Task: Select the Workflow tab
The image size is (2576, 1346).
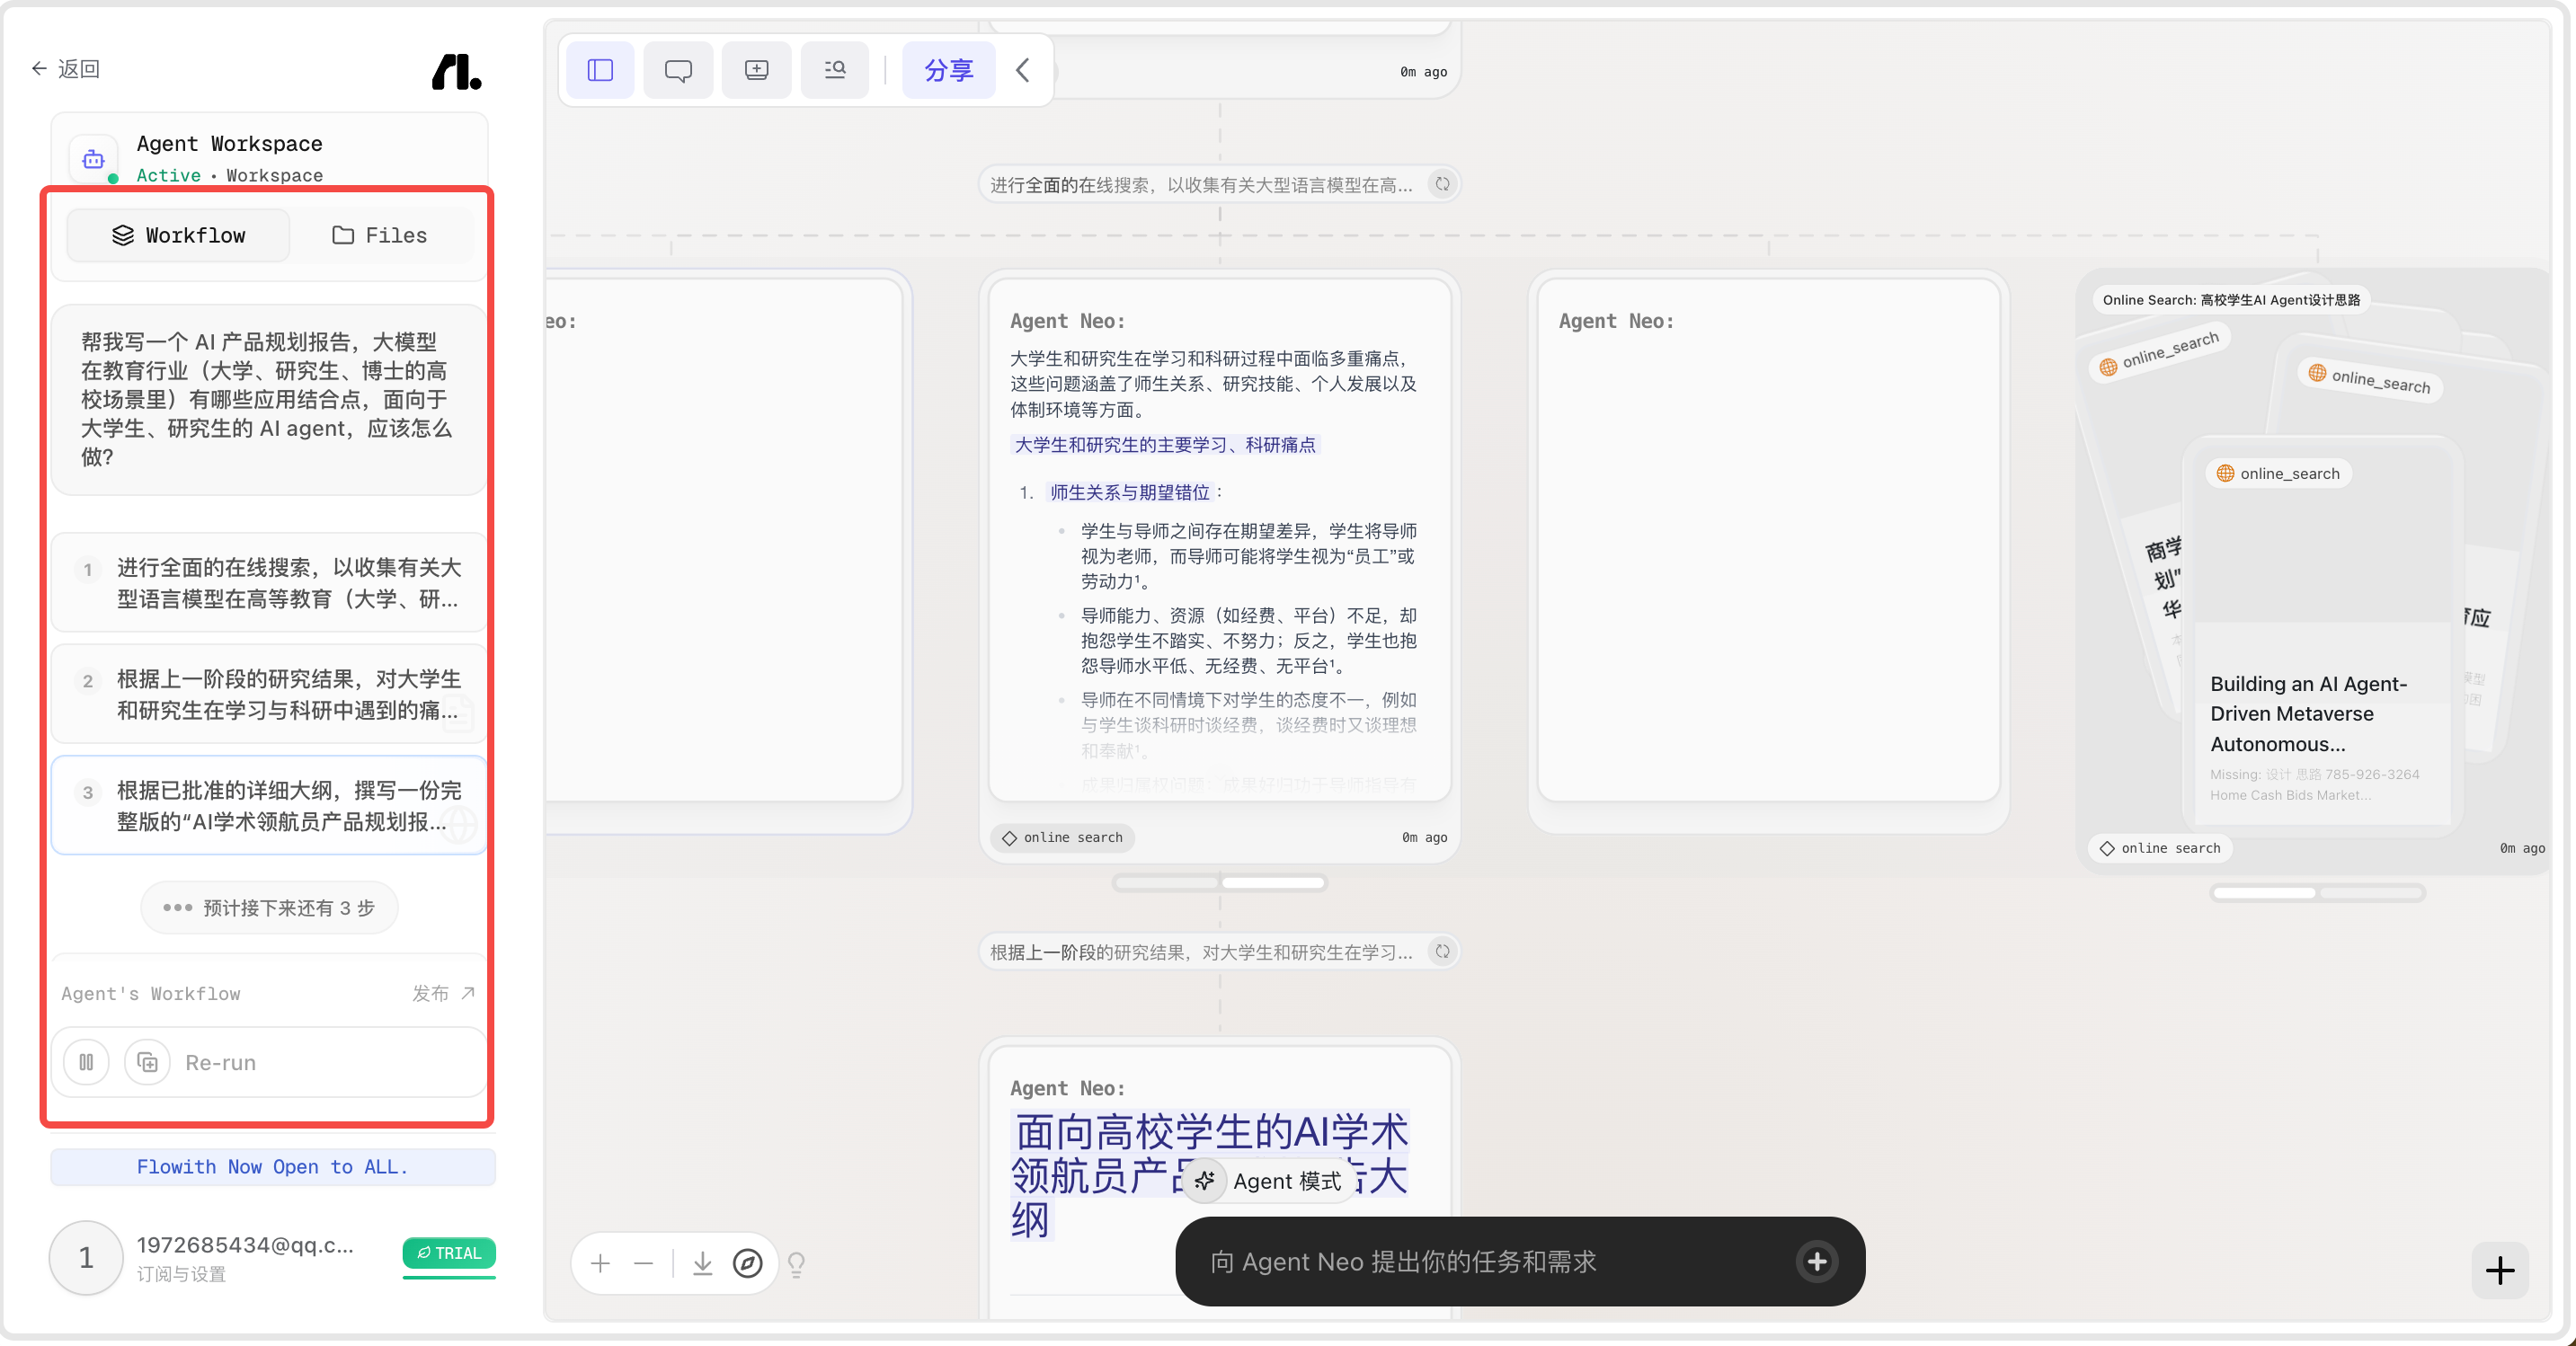Action: click(178, 235)
